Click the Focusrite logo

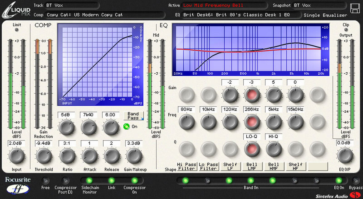[18, 186]
